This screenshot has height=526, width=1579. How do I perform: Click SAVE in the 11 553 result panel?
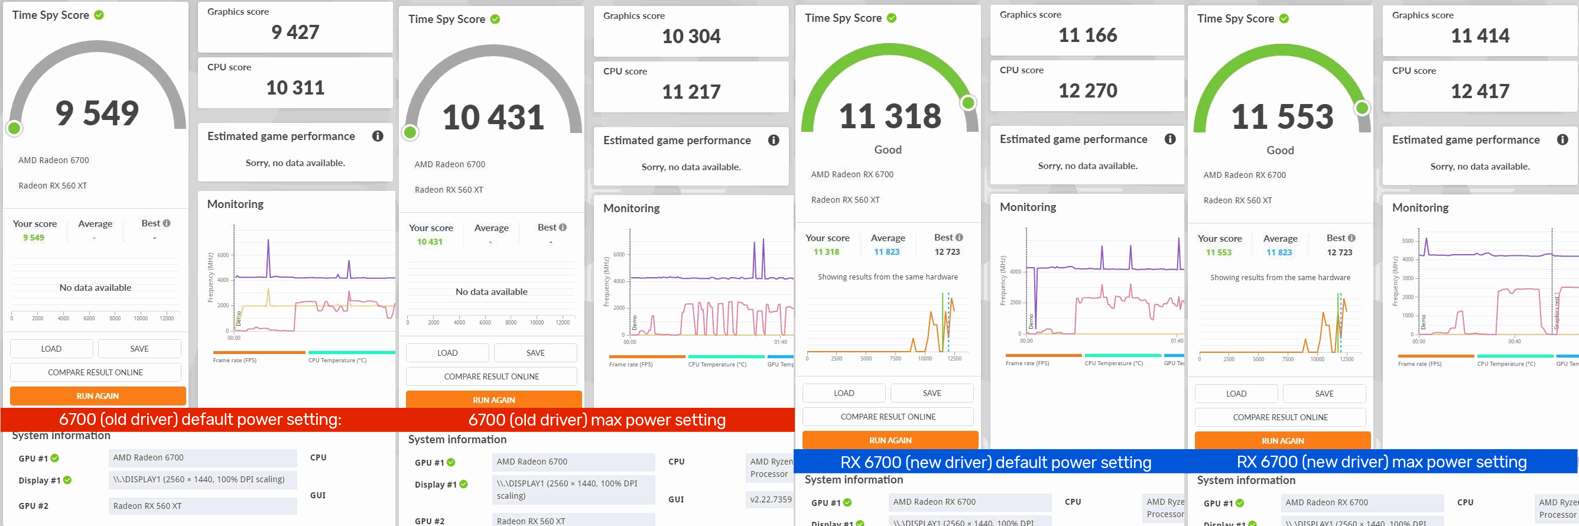tap(1325, 394)
